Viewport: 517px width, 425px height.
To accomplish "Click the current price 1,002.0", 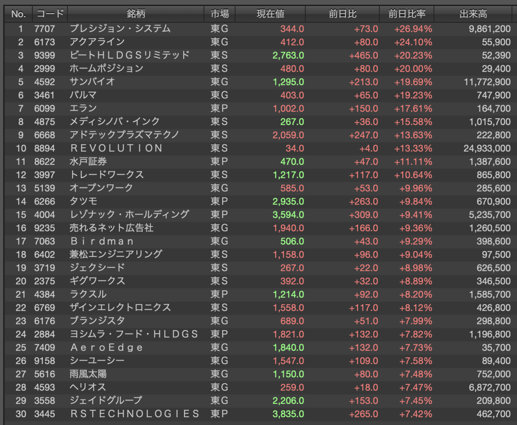I will click(x=288, y=109).
